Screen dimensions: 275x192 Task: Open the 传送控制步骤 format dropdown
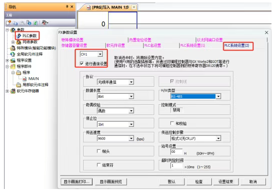218,138
